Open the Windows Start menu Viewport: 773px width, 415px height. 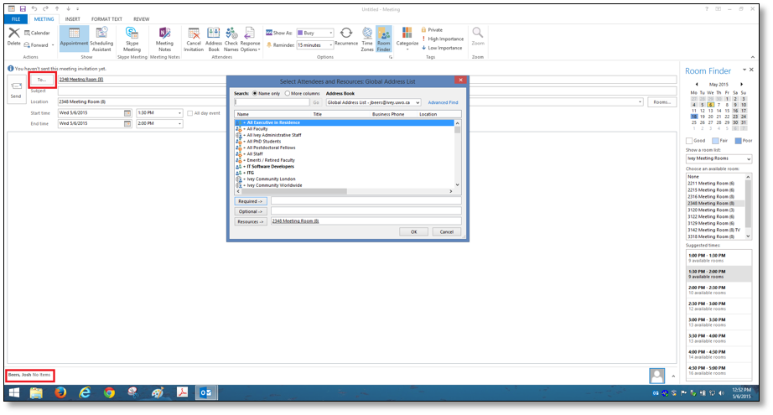click(x=13, y=392)
